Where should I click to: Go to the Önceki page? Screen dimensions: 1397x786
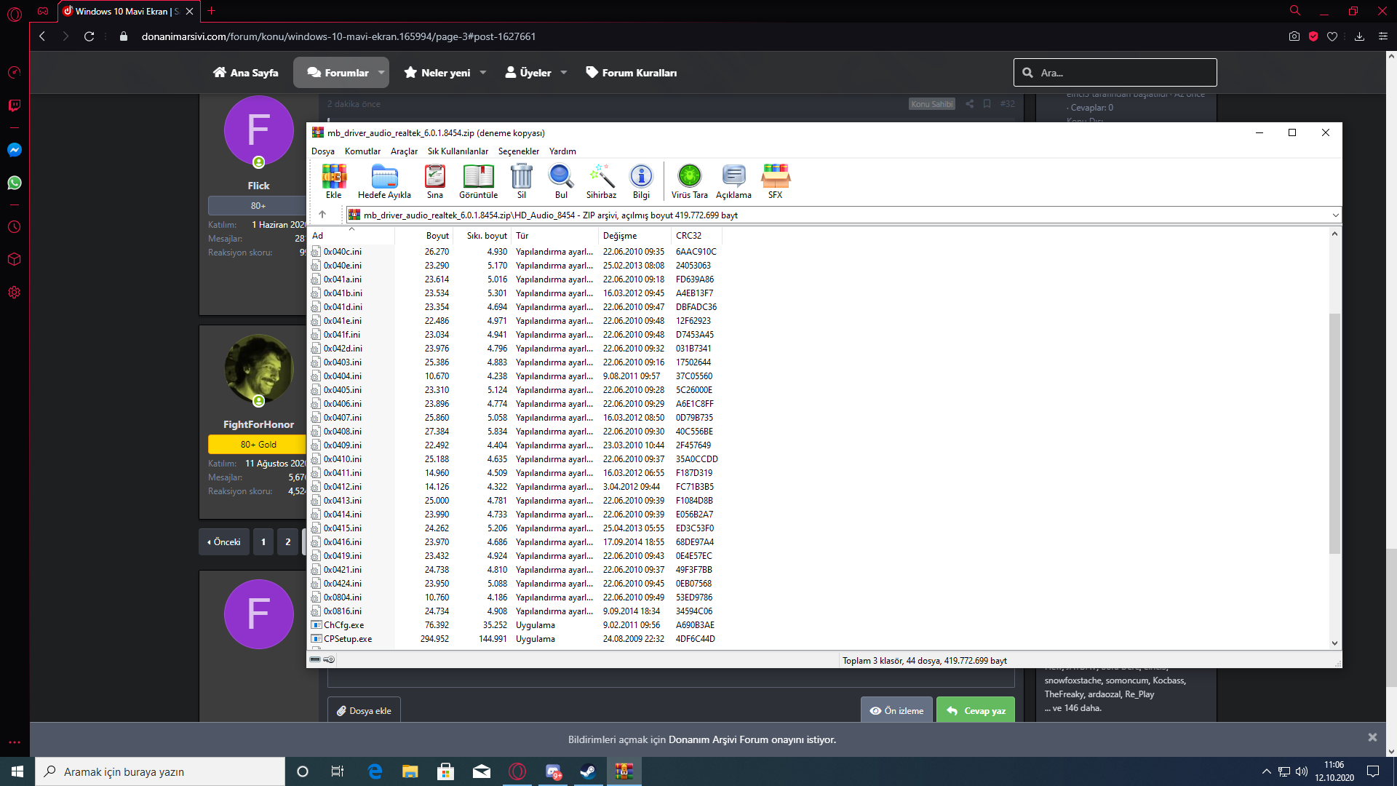pyautogui.click(x=224, y=542)
